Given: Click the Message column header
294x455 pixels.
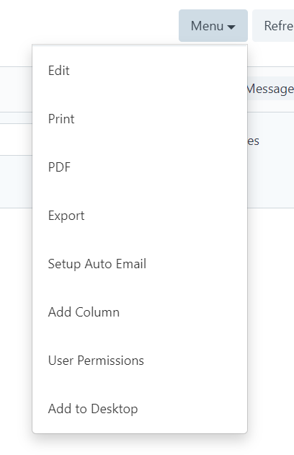Looking at the screenshot, I should click(270, 89).
